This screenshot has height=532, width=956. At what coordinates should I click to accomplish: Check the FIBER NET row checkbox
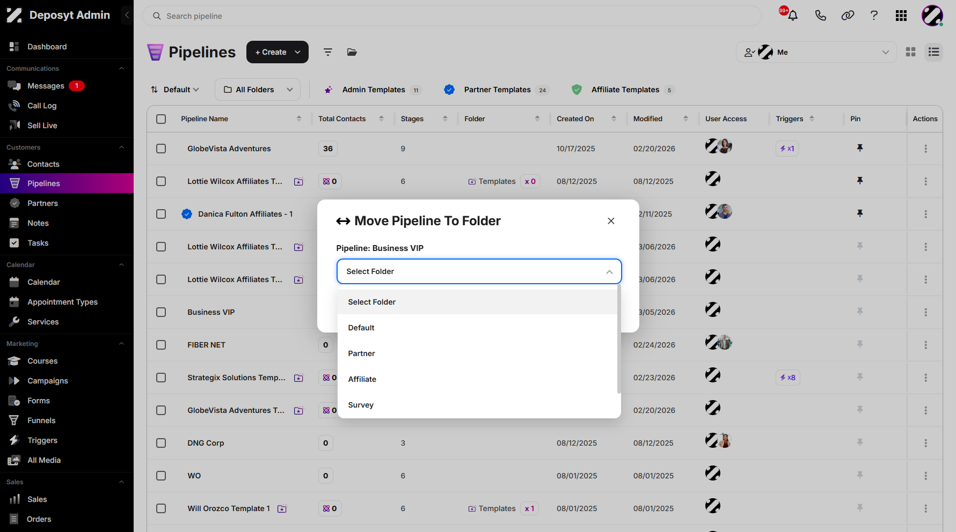click(161, 345)
